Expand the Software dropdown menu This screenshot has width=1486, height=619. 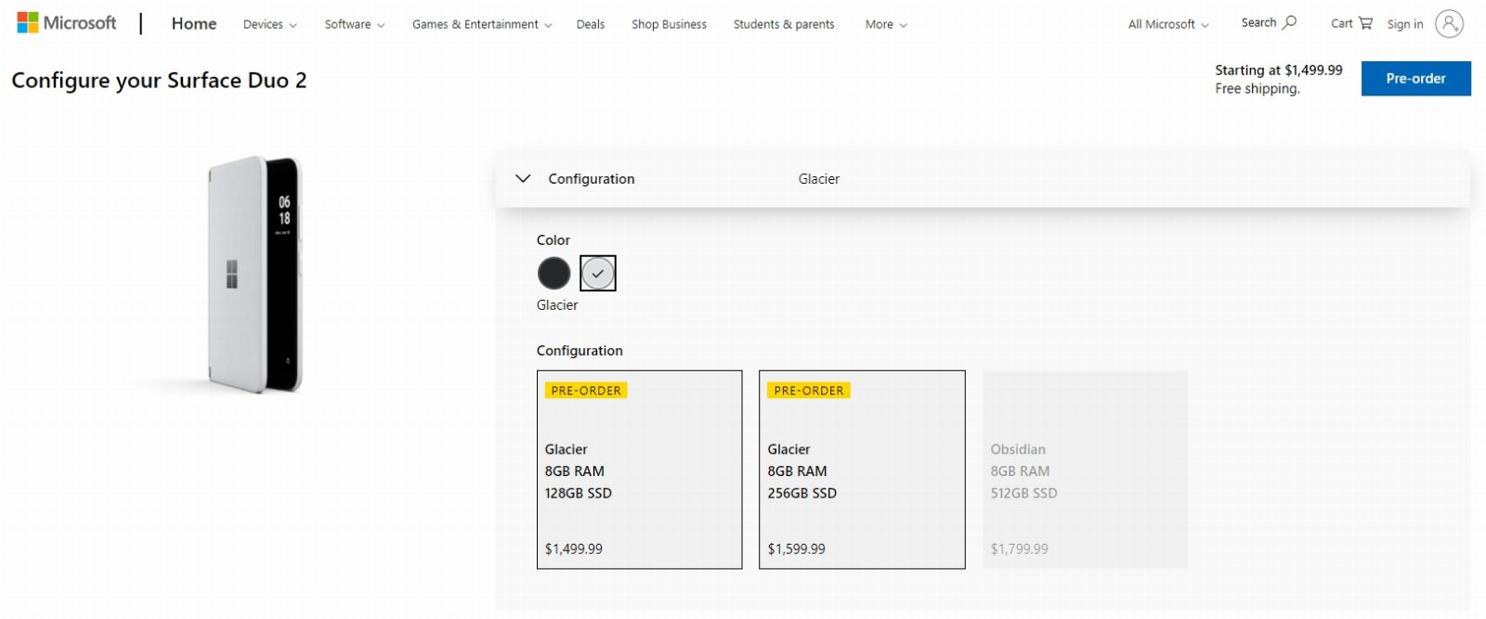[x=355, y=25]
